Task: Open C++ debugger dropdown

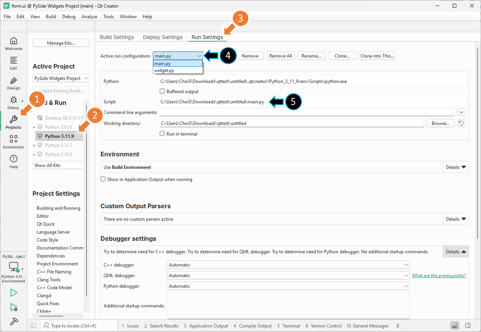Action: click(x=288, y=265)
